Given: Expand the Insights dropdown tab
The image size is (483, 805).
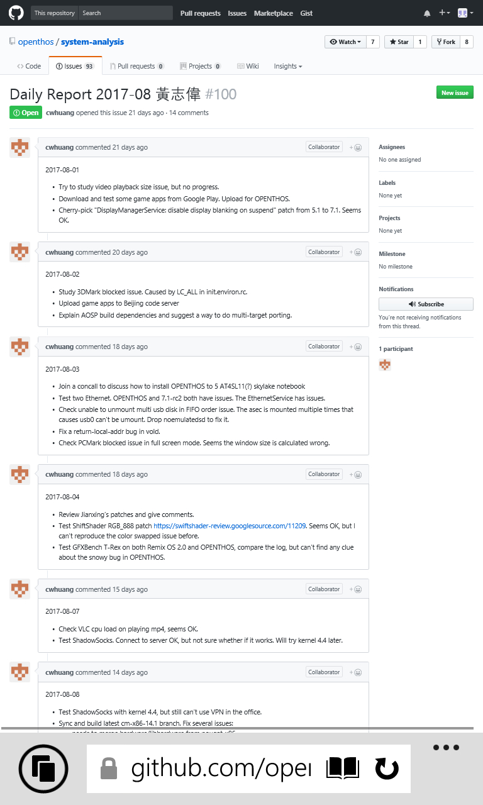Looking at the screenshot, I should [x=287, y=66].
